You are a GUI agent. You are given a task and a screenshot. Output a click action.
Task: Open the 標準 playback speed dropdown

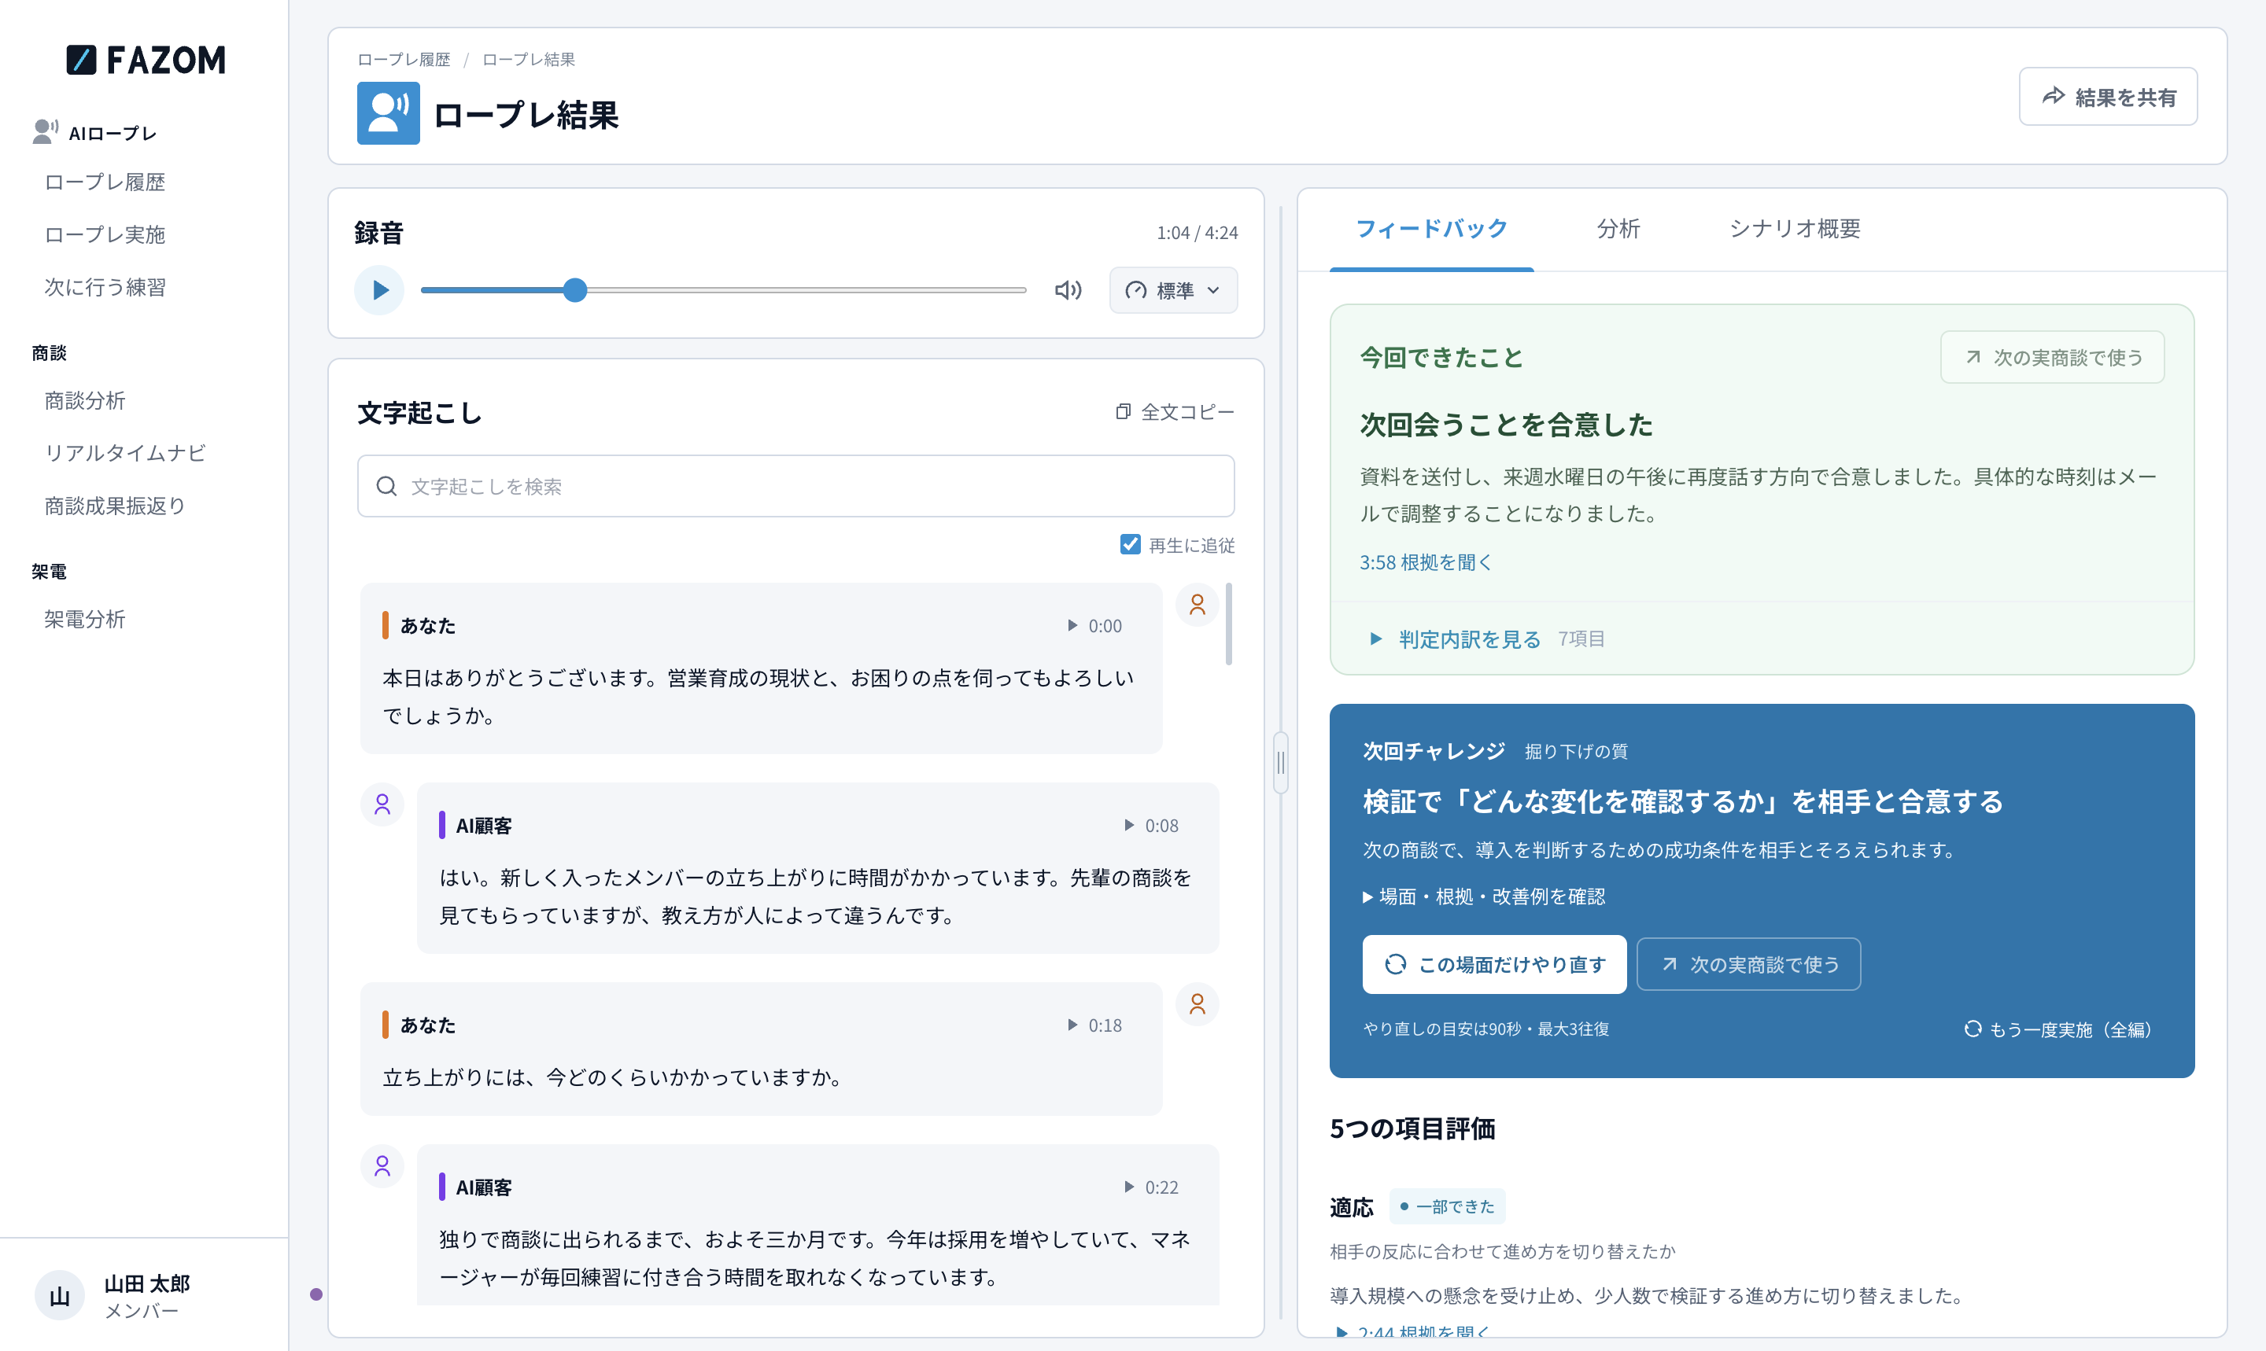1173,290
